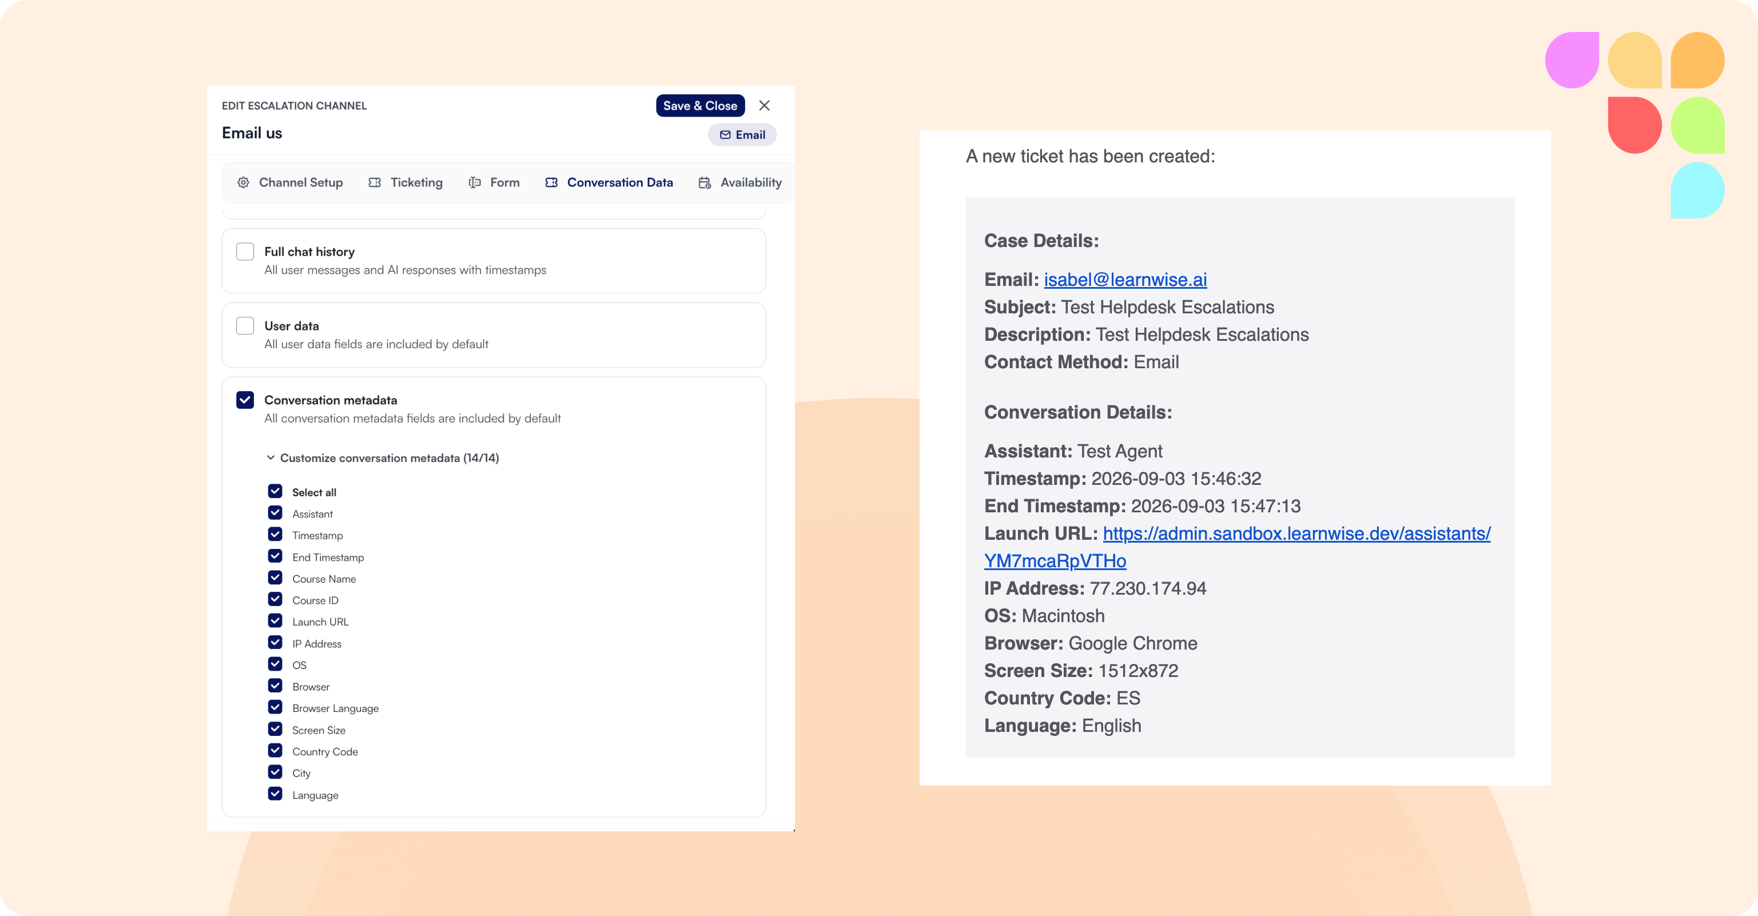1758x916 pixels.
Task: Uncheck the Launch URL checkbox
Action: tap(275, 621)
